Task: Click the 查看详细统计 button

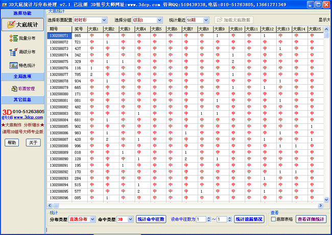Action: click(311, 219)
